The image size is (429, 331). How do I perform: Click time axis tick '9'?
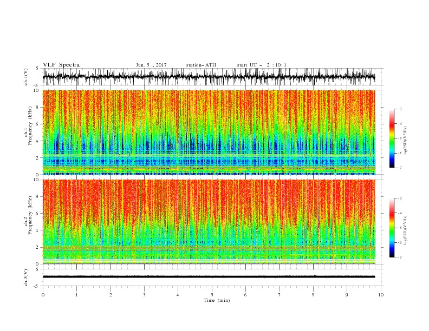tap(347, 295)
